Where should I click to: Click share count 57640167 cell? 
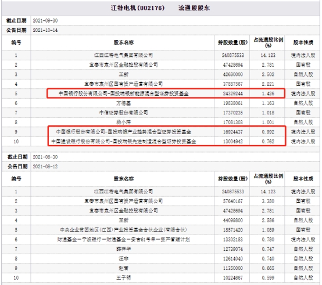click(233, 201)
